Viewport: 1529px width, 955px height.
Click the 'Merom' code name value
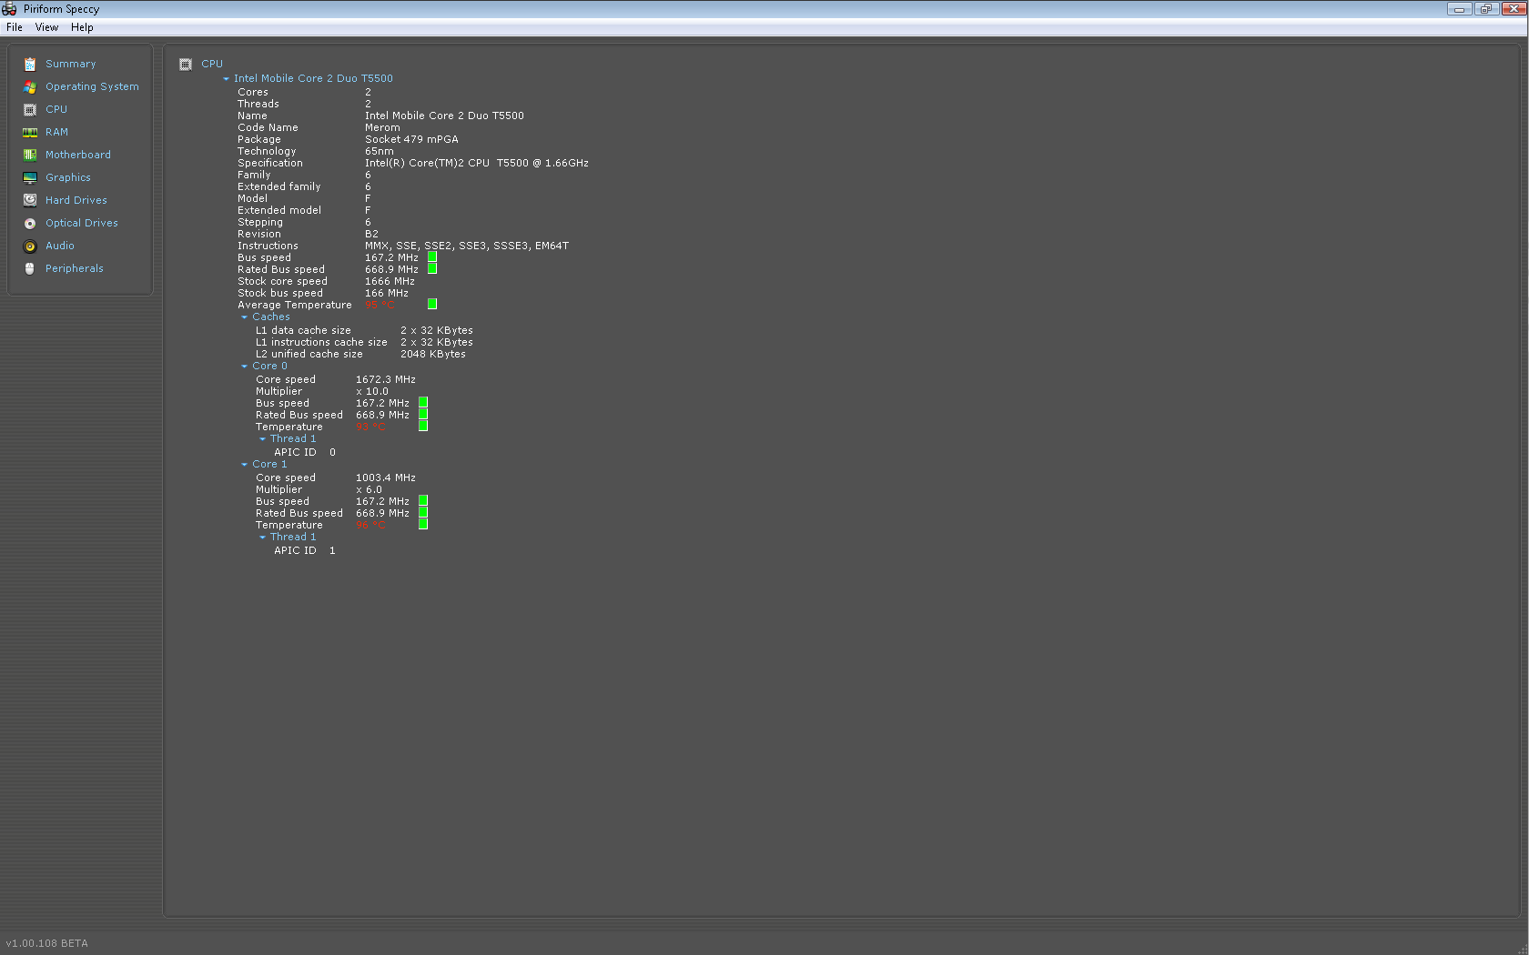[x=382, y=127]
